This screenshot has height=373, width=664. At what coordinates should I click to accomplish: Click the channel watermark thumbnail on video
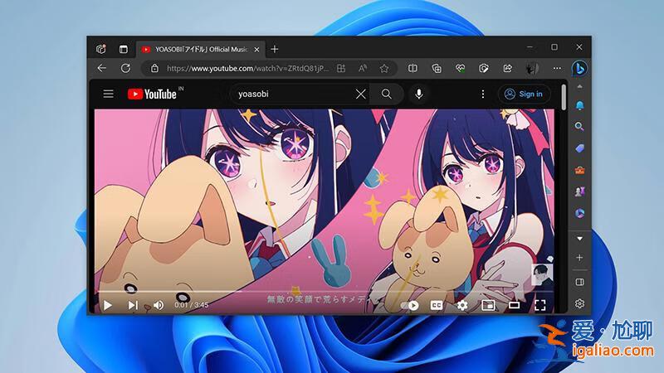(542, 275)
